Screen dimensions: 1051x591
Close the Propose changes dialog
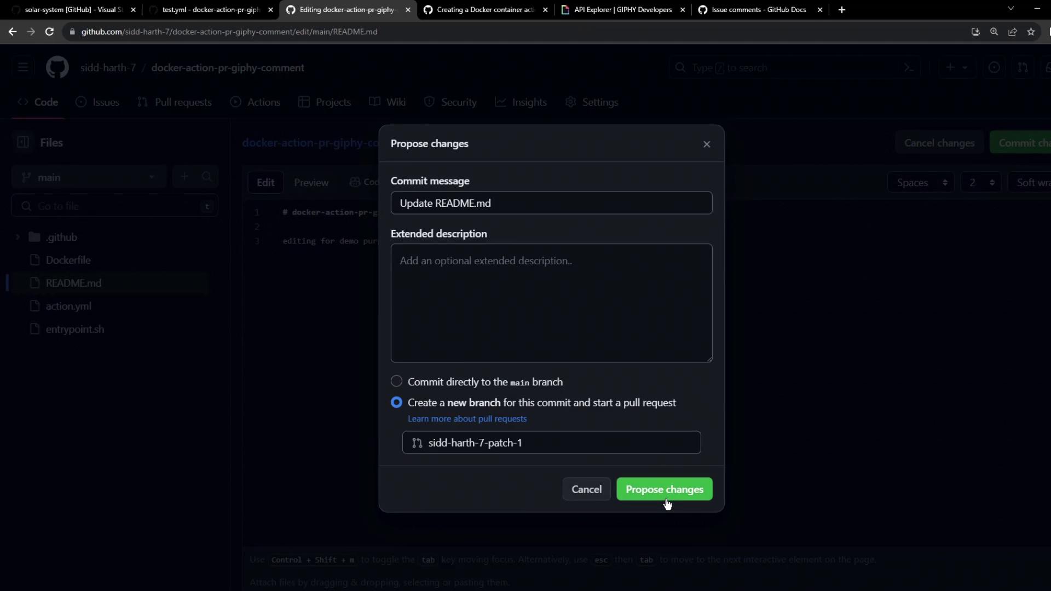[707, 144]
